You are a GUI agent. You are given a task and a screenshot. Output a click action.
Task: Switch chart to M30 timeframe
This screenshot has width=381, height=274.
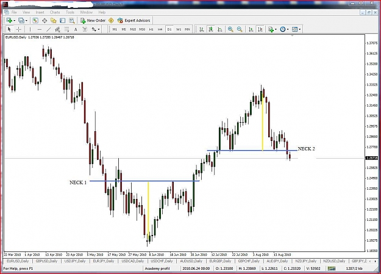pyautogui.click(x=142, y=29)
